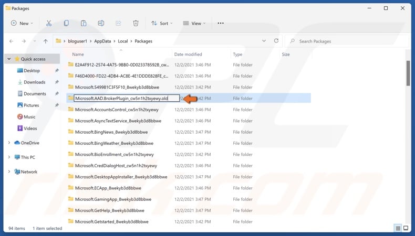This screenshot has width=415, height=236.
Task: Select folder Microsoft.DesktopAppInstaller_8wekyb3d8bbwe
Action: (121, 177)
